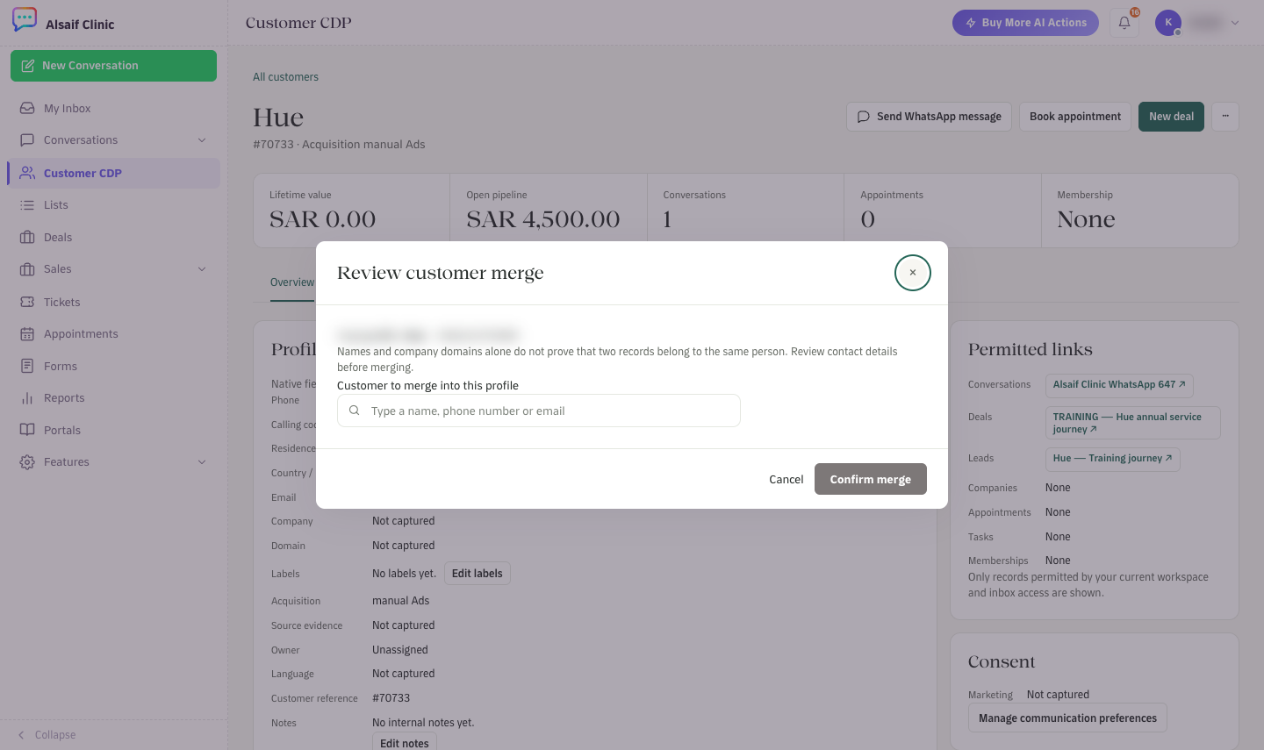This screenshot has height=750, width=1264.
Task: Click the search magnifier icon in merge field
Action: click(355, 411)
